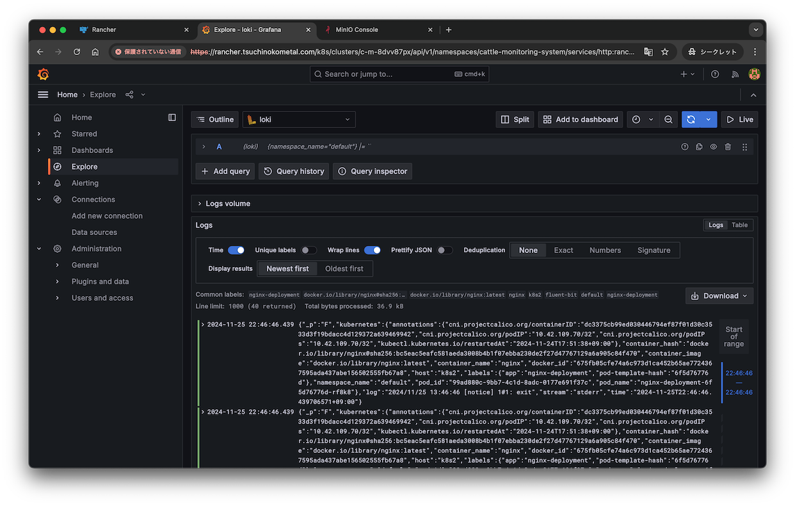Open the hamburger navigation menu
This screenshot has width=795, height=506.
click(x=43, y=95)
